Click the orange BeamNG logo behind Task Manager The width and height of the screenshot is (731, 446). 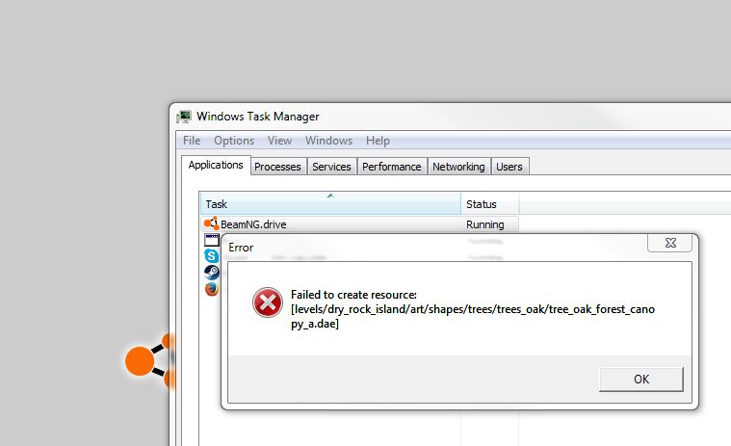tap(149, 361)
